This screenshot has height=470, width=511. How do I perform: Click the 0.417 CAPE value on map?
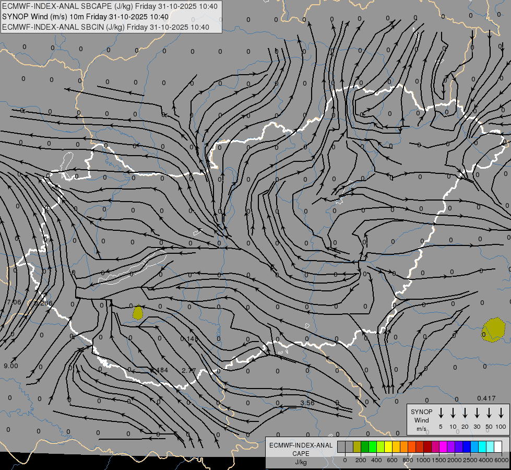pyautogui.click(x=486, y=398)
